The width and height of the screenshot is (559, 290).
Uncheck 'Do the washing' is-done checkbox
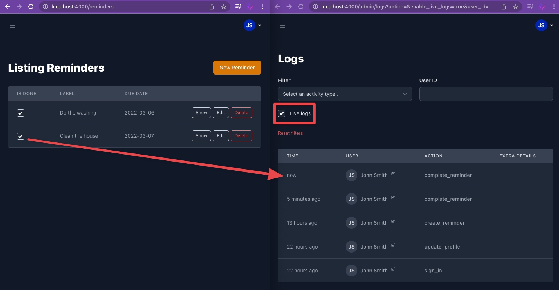pyautogui.click(x=21, y=113)
